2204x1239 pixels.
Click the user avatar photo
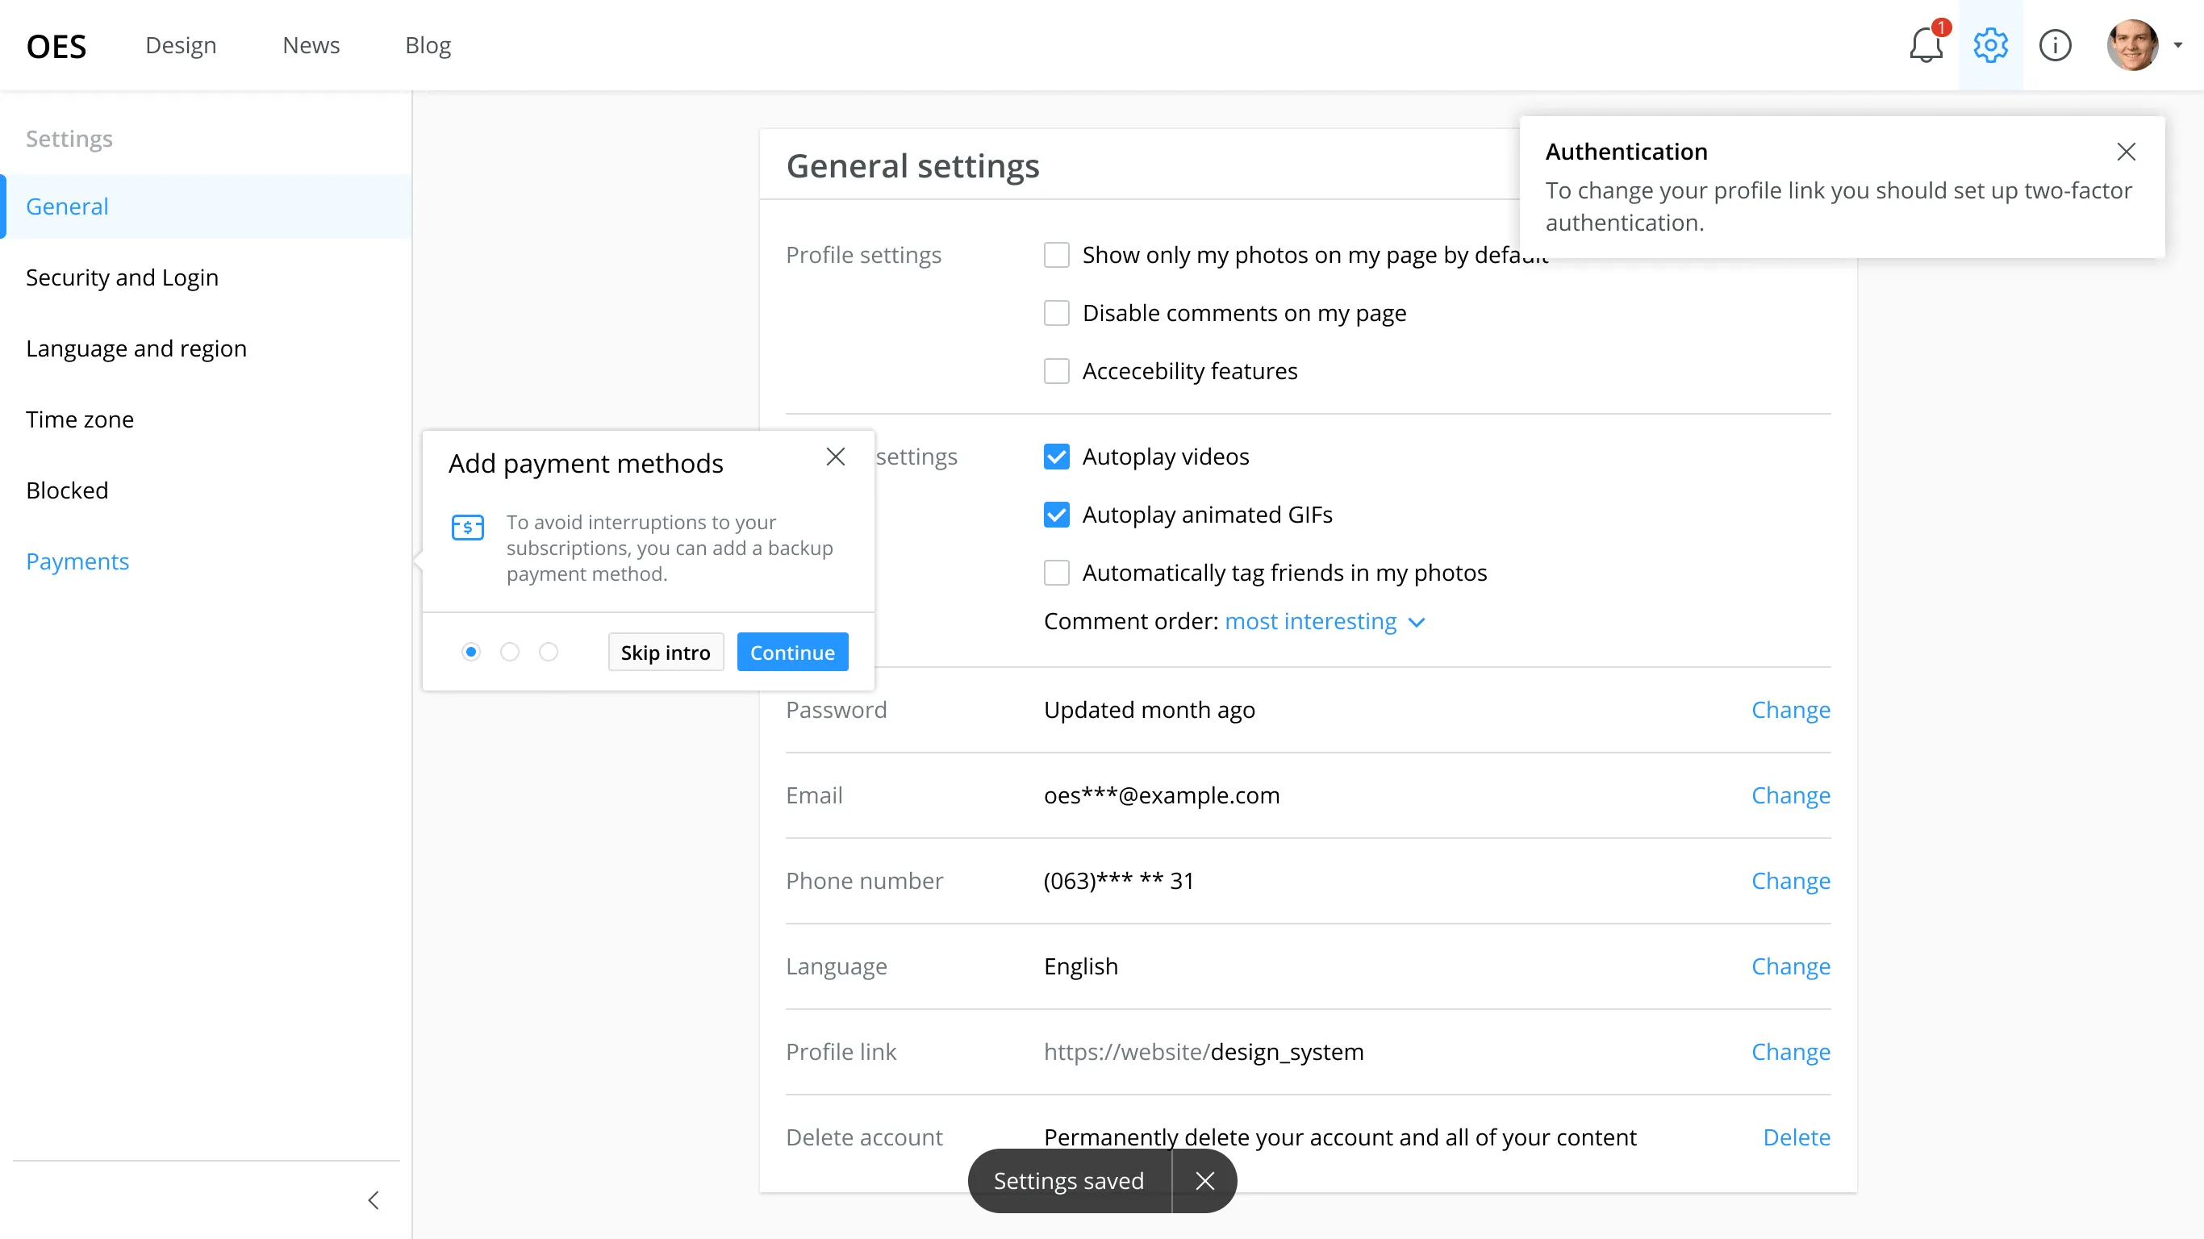click(2131, 45)
